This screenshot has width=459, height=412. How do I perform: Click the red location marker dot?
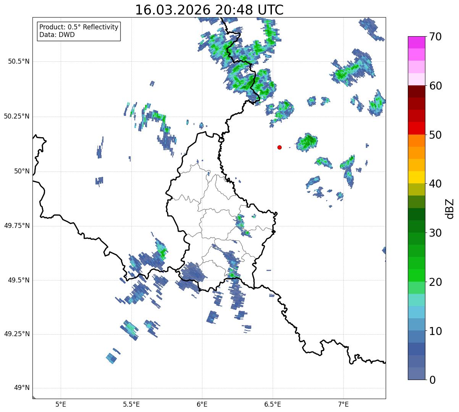click(x=280, y=147)
